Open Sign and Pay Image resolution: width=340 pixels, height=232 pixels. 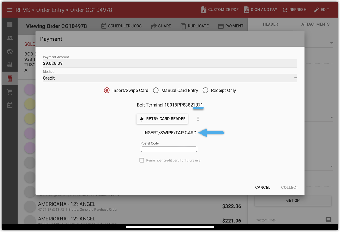click(260, 10)
